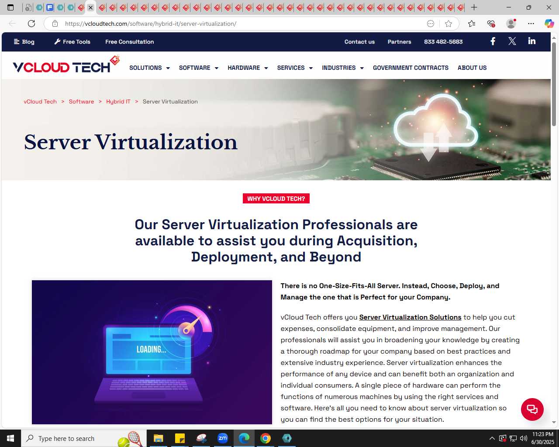Open the X (Twitter) social icon
This screenshot has height=447, width=559.
[512, 41]
